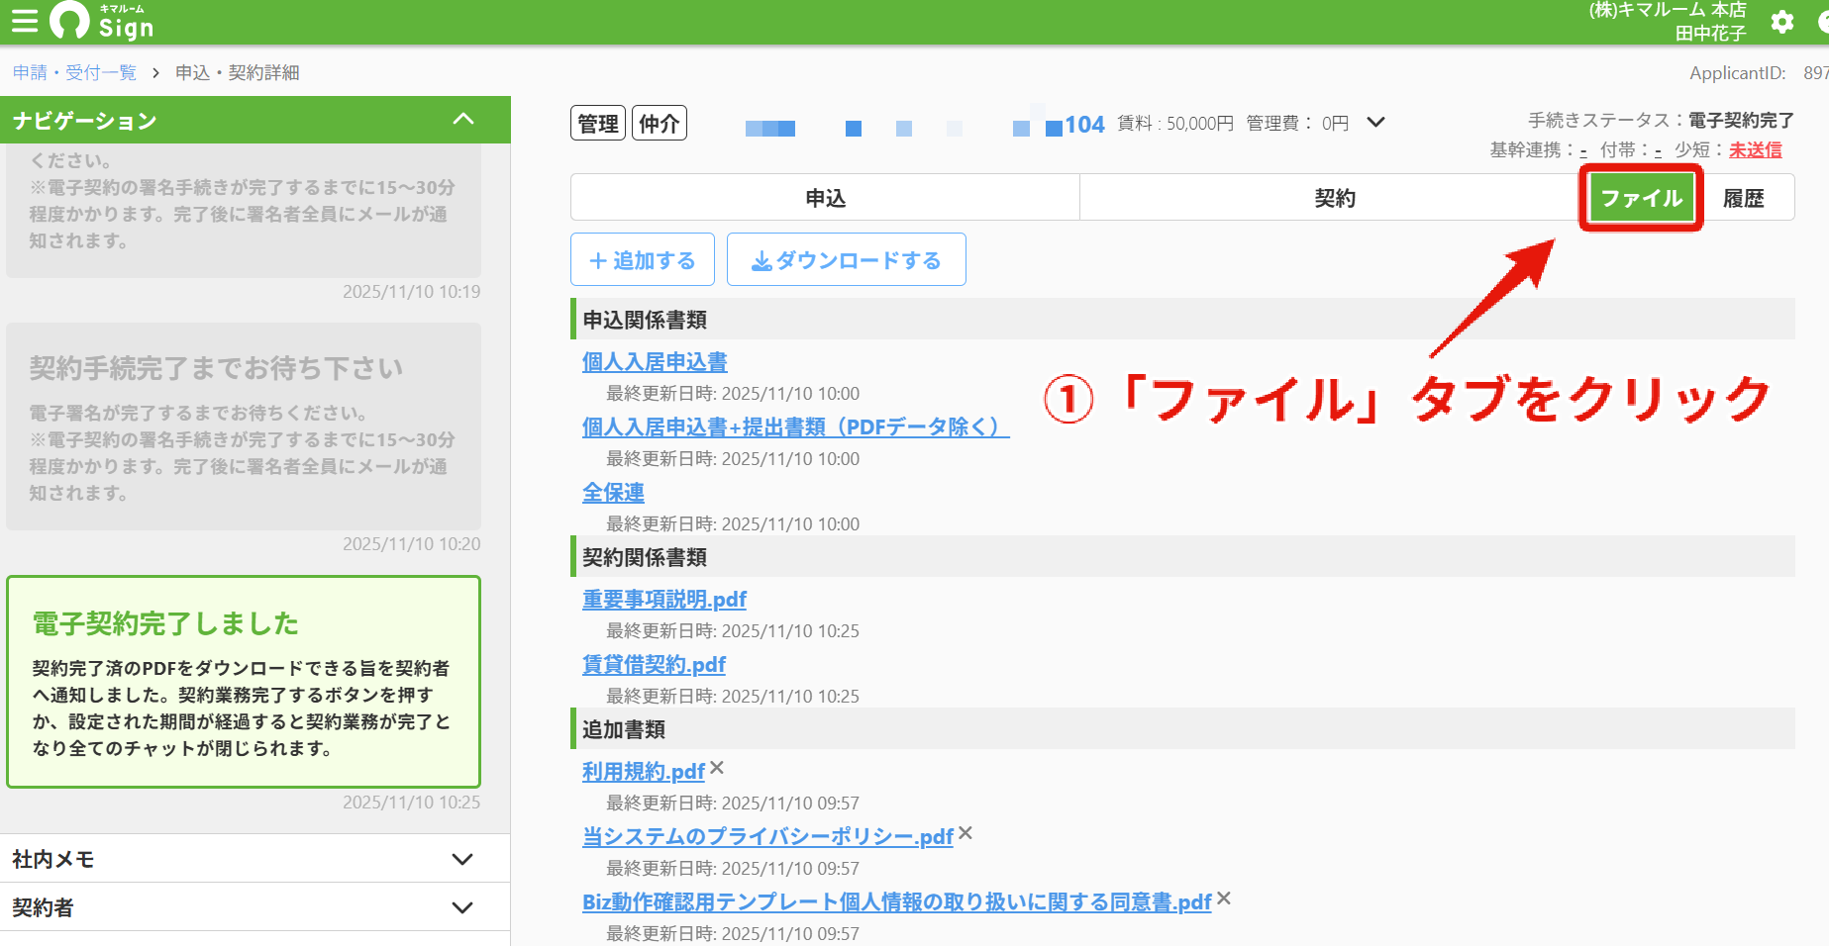Remove 利用規約.pdf with its X icon

pos(717,768)
